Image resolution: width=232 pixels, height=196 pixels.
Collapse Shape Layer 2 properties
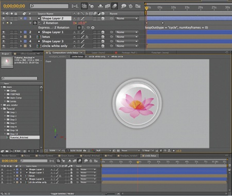[21, 19]
